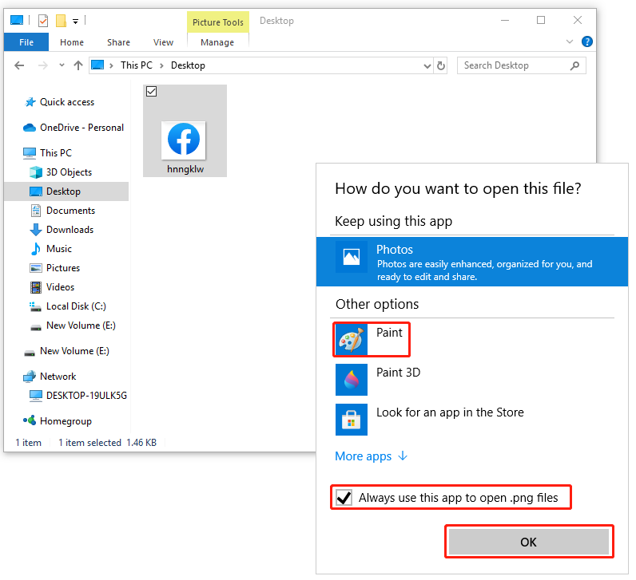The height and width of the screenshot is (580, 636).
Task: Click the Forward navigation arrow
Action: [x=42, y=65]
